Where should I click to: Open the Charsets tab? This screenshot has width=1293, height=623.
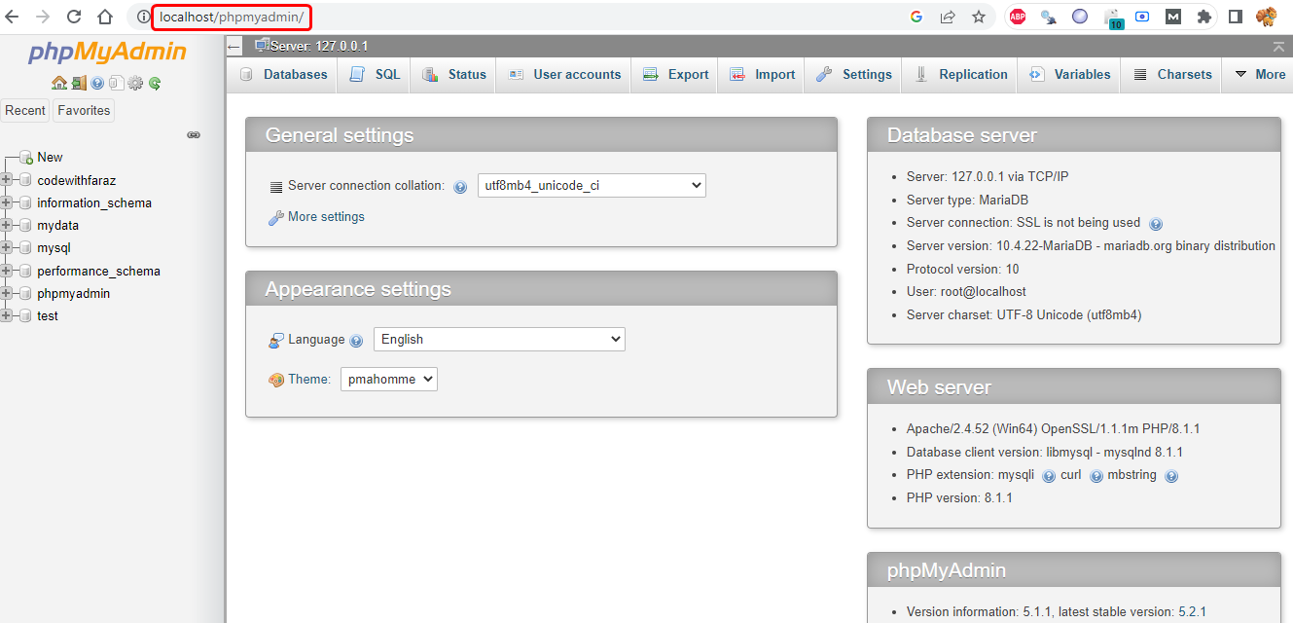(1172, 74)
